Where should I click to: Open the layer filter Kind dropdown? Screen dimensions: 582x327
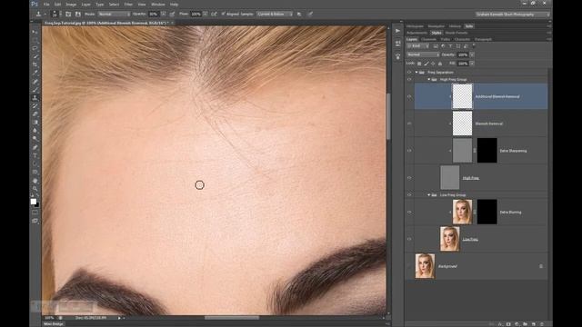point(418,46)
